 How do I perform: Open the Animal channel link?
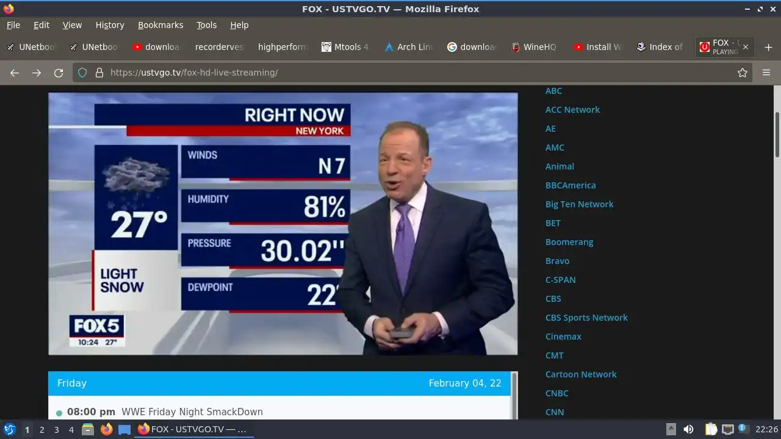[560, 166]
